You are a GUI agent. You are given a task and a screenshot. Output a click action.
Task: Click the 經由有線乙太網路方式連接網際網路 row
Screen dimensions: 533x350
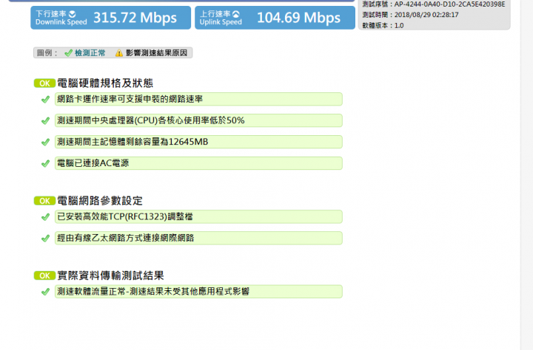[x=198, y=238]
